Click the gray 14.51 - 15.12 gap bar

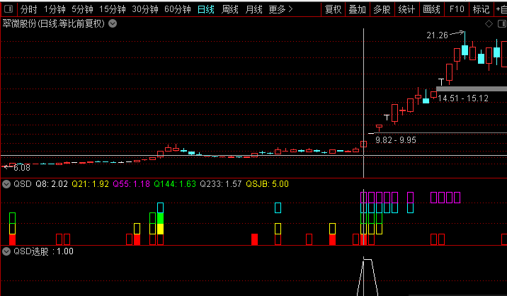coord(472,89)
